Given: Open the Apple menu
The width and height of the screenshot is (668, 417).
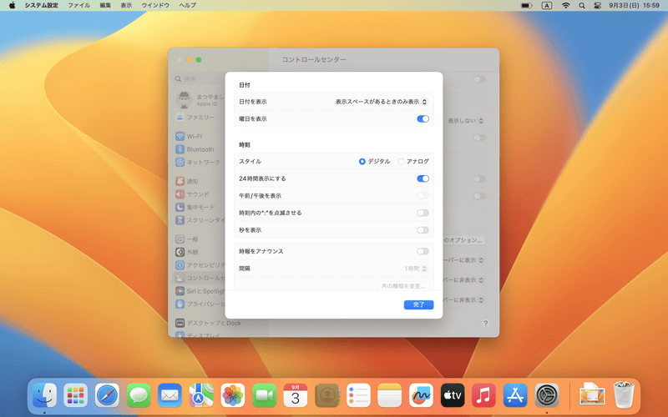Looking at the screenshot, I should click(12, 6).
